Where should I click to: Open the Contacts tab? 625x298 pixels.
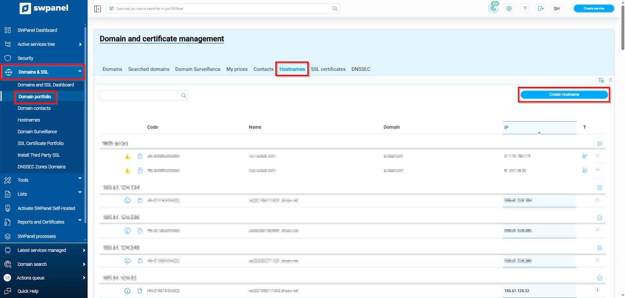[264, 69]
